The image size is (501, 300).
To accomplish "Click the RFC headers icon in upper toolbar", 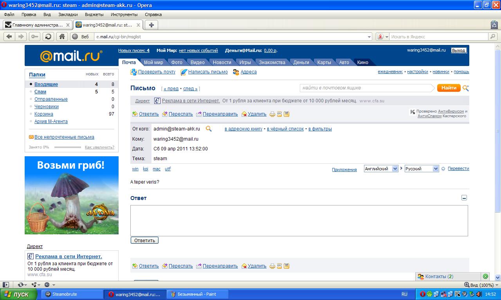I will (x=279, y=114).
